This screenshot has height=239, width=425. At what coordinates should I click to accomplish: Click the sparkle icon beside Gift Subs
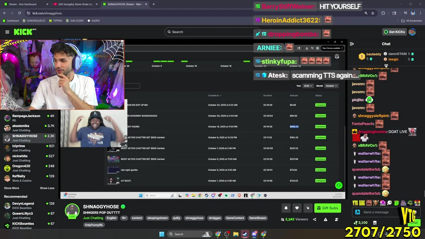(x=308, y=208)
